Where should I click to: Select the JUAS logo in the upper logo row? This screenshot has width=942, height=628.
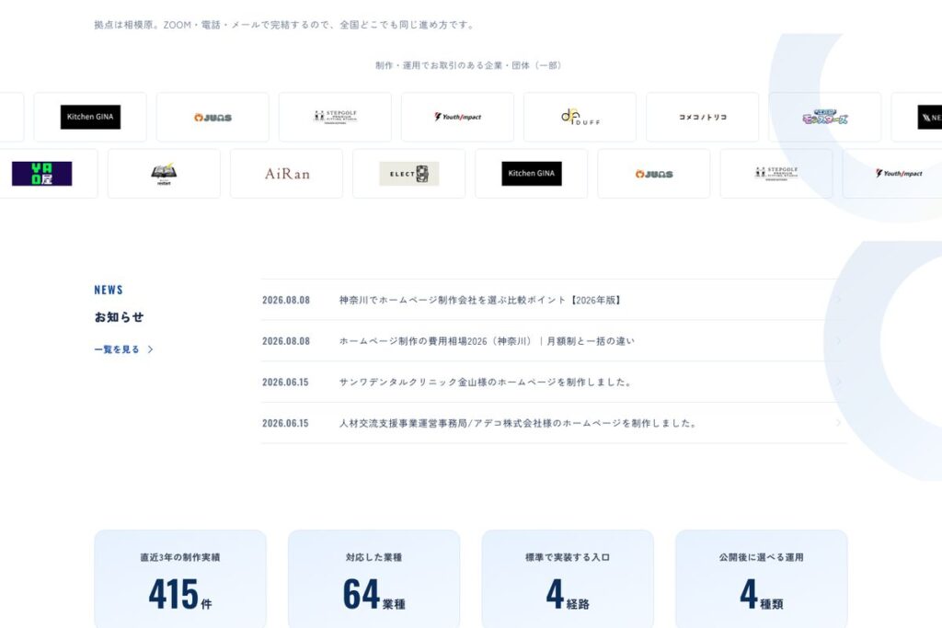(213, 117)
